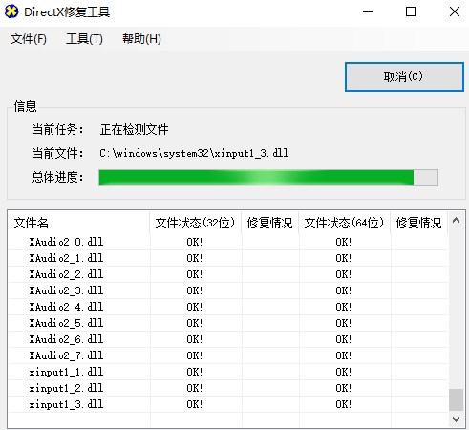Select the XAudio2_2.dll row
The height and width of the screenshot is (430, 469).
click(228, 274)
